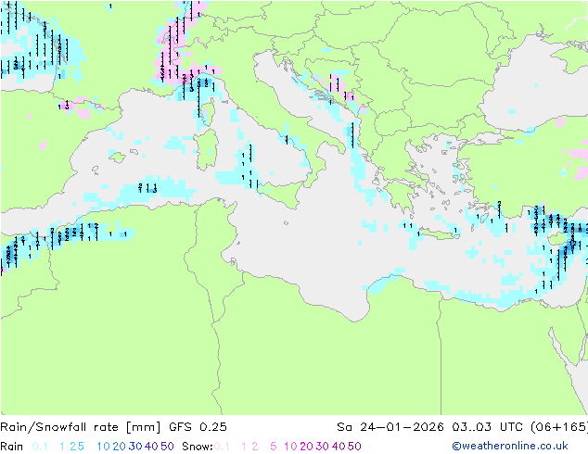This screenshot has height=454, width=588.
Task: Click the 'Rain/Snowfall rate [mm]' title text
Action: click(x=81, y=427)
